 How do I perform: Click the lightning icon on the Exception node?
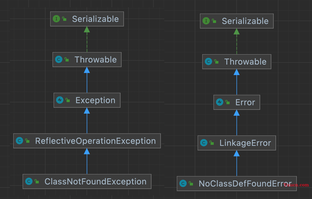tap(60, 100)
